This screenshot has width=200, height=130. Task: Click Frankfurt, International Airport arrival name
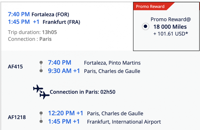(124, 122)
